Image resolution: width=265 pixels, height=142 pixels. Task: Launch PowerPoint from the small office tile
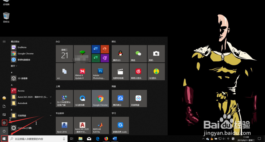click(105, 49)
